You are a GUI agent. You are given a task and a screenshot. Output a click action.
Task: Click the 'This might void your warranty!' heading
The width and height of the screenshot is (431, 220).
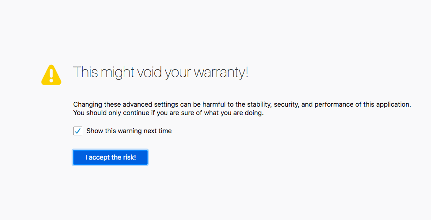pos(160,72)
